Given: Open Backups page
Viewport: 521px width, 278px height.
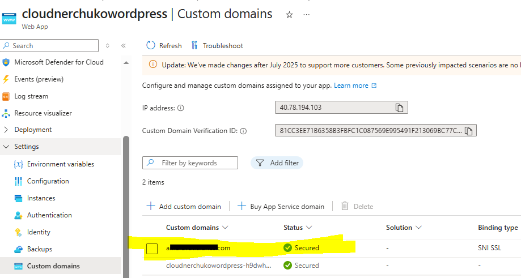Looking at the screenshot, I should coord(40,249).
